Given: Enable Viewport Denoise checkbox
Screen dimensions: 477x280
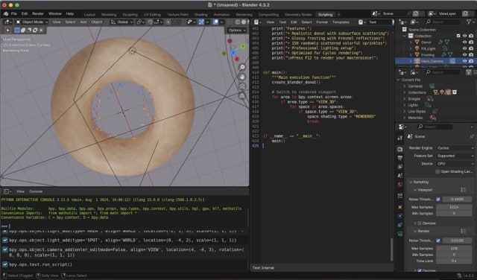Looking at the screenshot, I should 420,223.
